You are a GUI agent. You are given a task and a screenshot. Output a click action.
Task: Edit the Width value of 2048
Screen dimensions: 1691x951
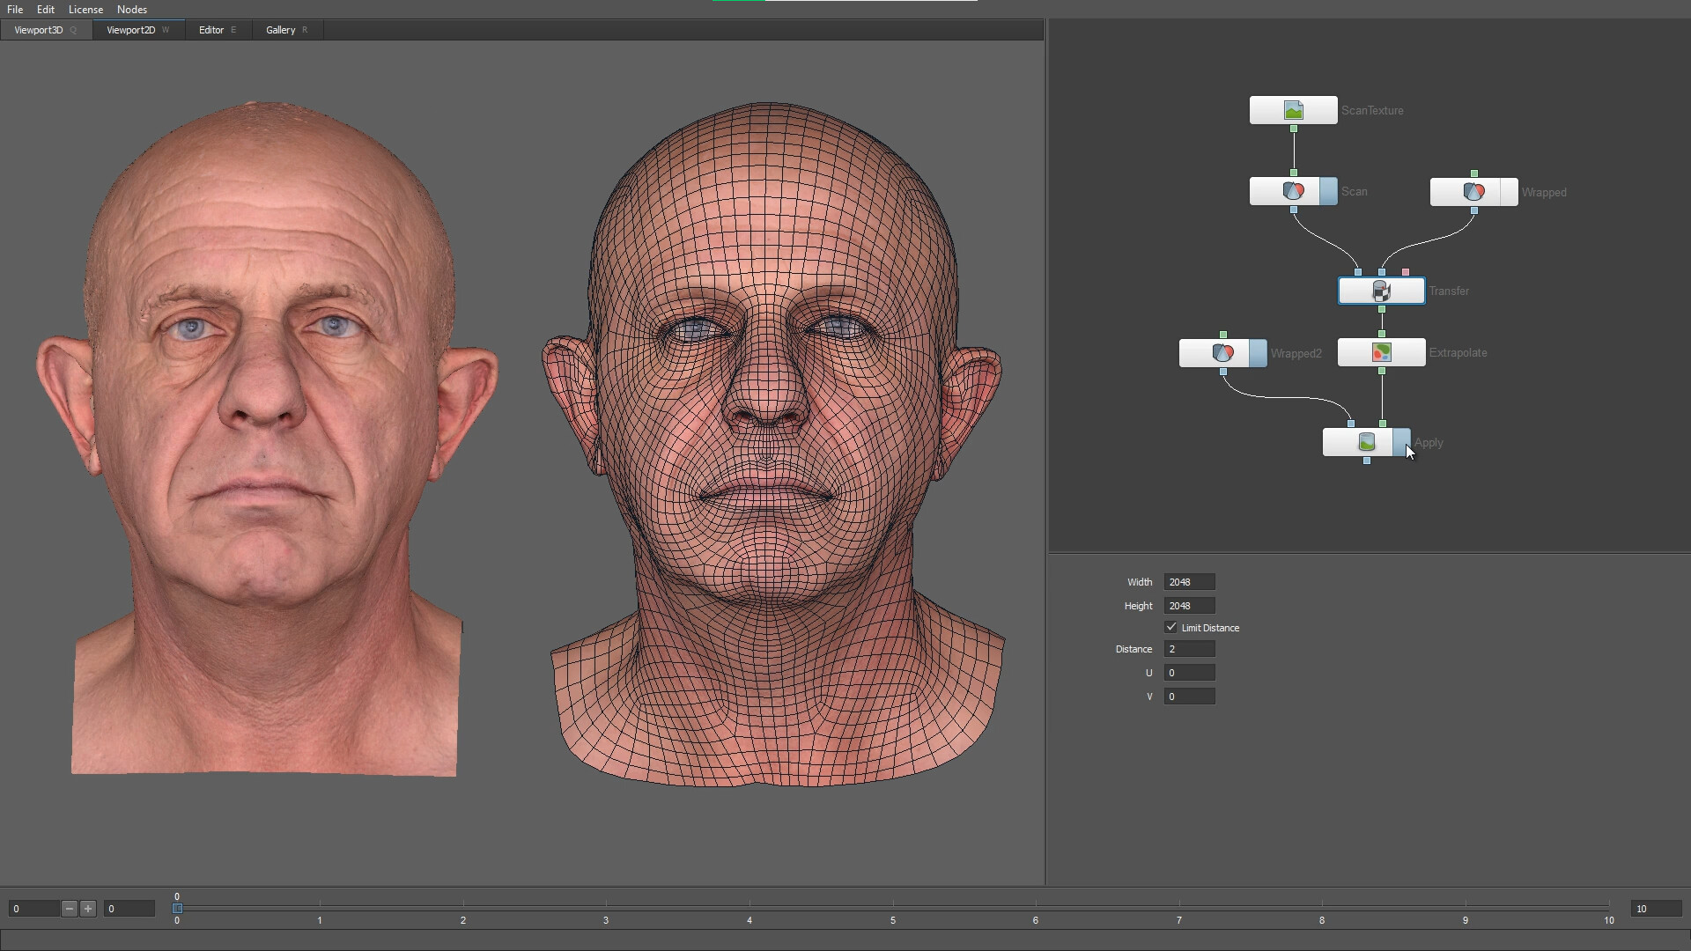(1188, 581)
